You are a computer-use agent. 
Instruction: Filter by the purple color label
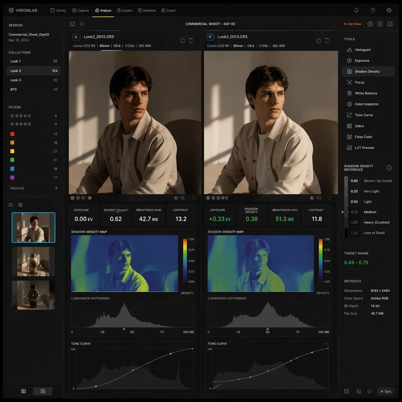point(12,177)
